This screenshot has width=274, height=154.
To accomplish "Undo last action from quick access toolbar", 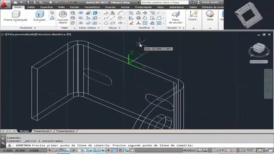I will coord(57,2).
